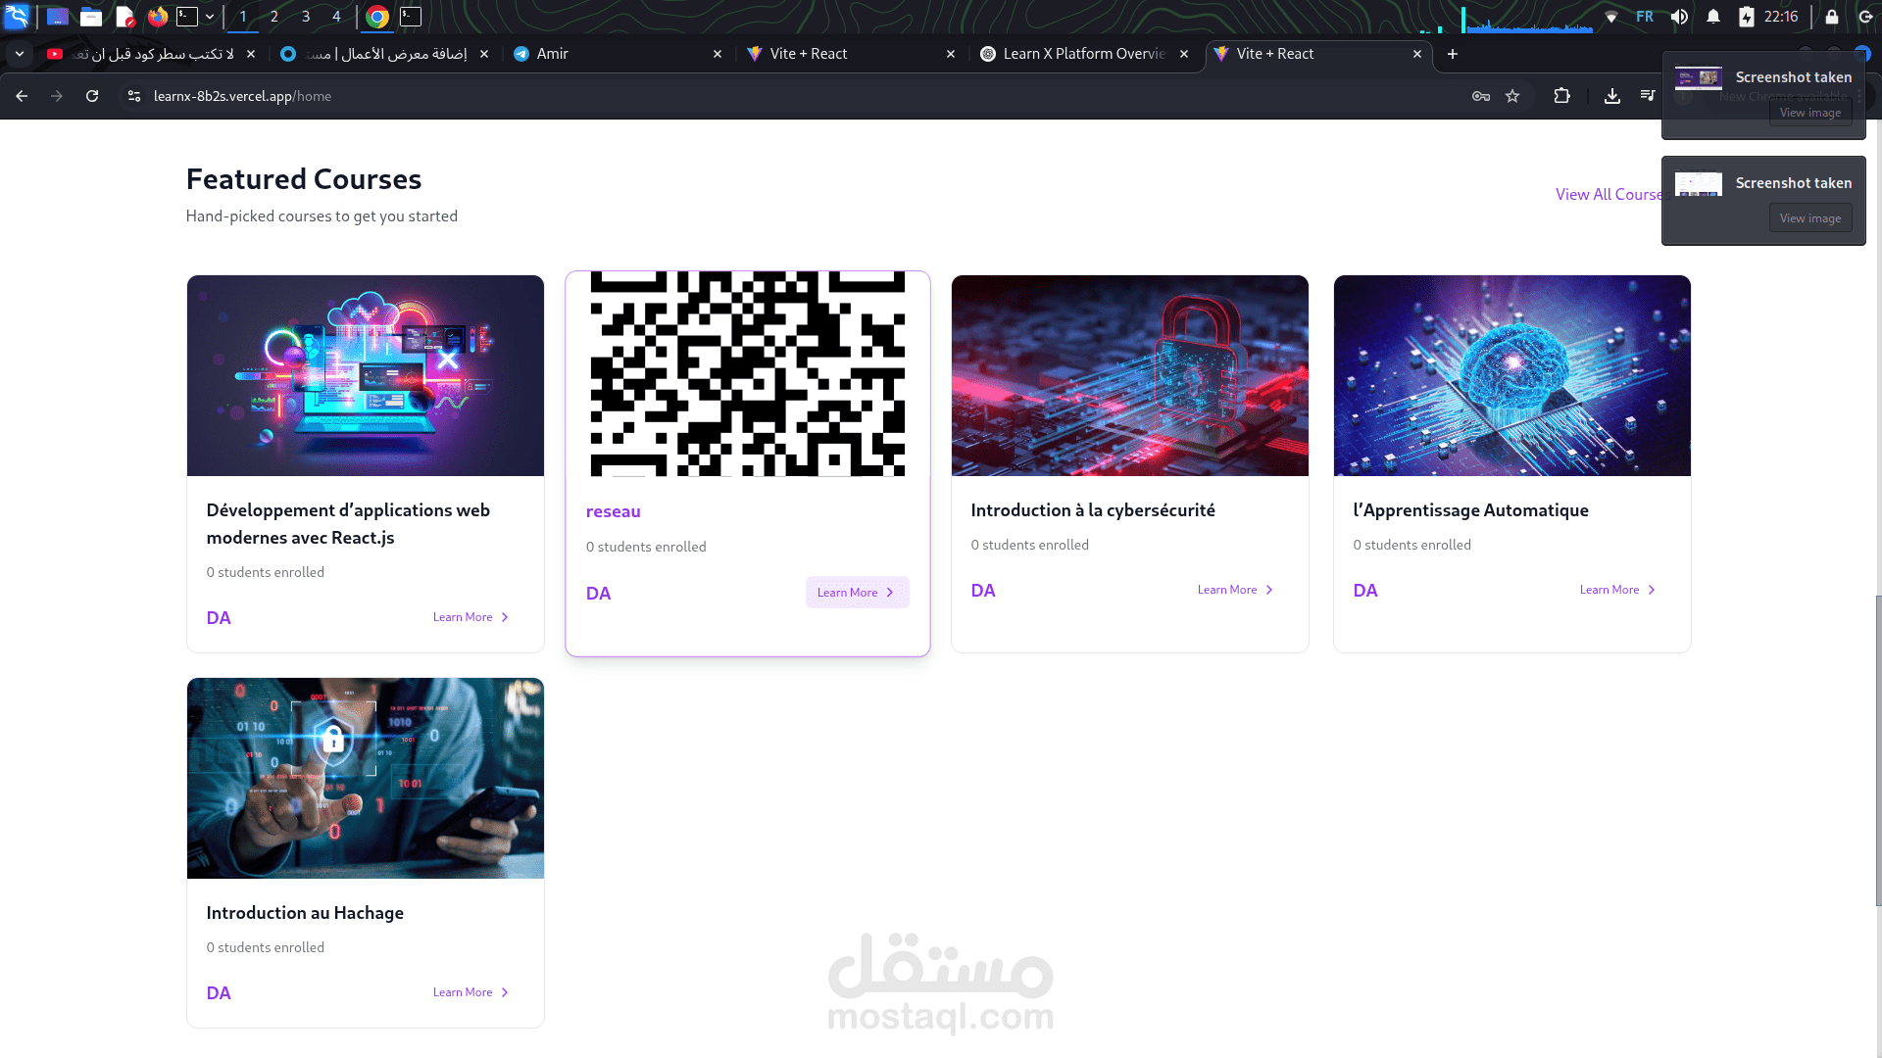Open site information icon beside URL

[x=134, y=96]
